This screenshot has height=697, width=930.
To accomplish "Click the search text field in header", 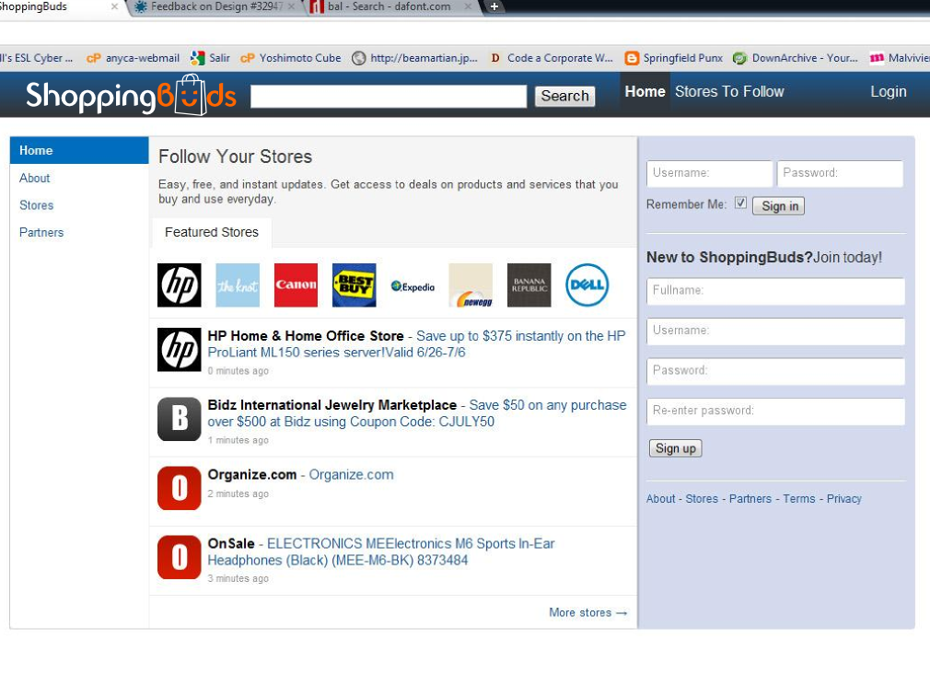I will (388, 97).
